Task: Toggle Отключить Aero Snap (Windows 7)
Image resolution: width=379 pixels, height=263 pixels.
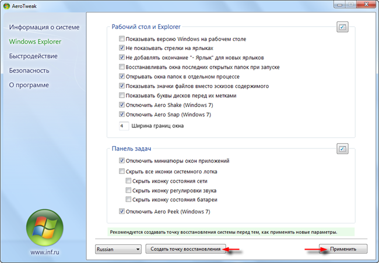Action: [x=122, y=115]
